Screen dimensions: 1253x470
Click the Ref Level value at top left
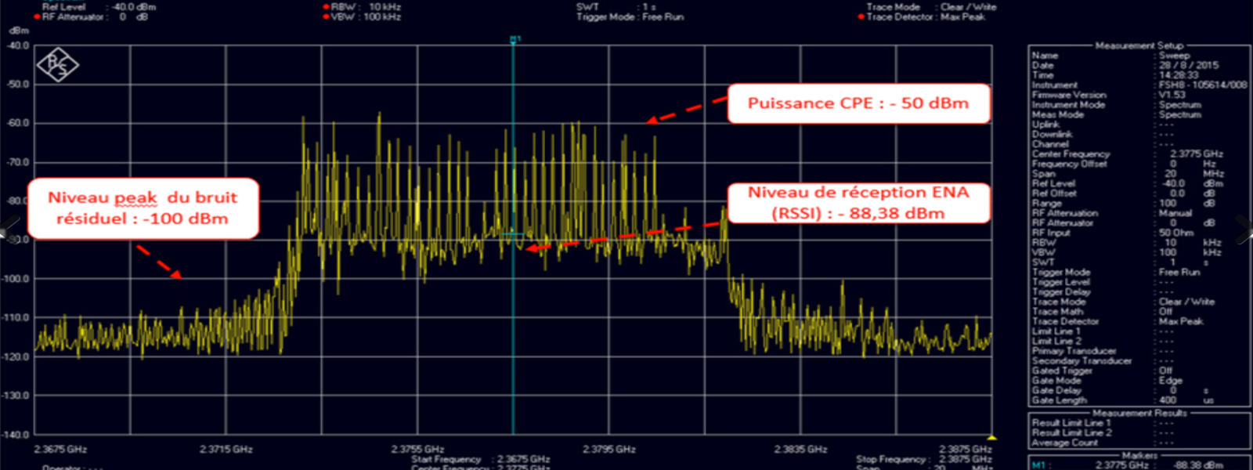133,7
